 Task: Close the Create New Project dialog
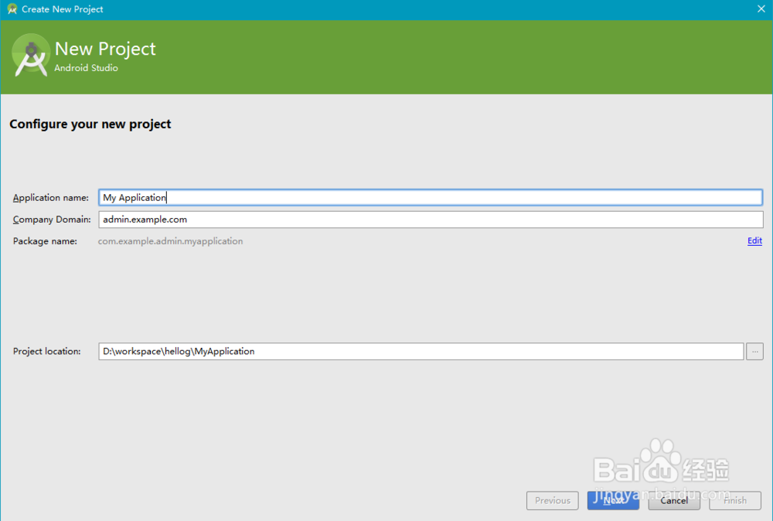tap(761, 9)
